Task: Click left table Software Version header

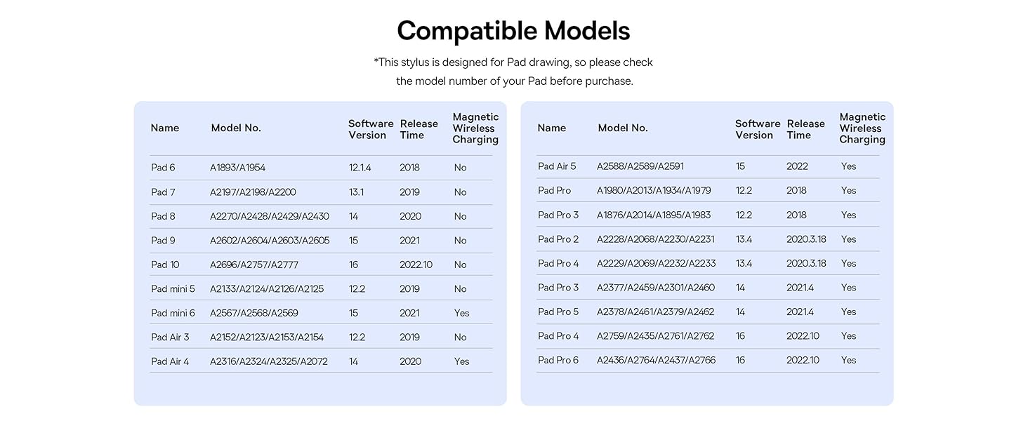Action: click(371, 129)
